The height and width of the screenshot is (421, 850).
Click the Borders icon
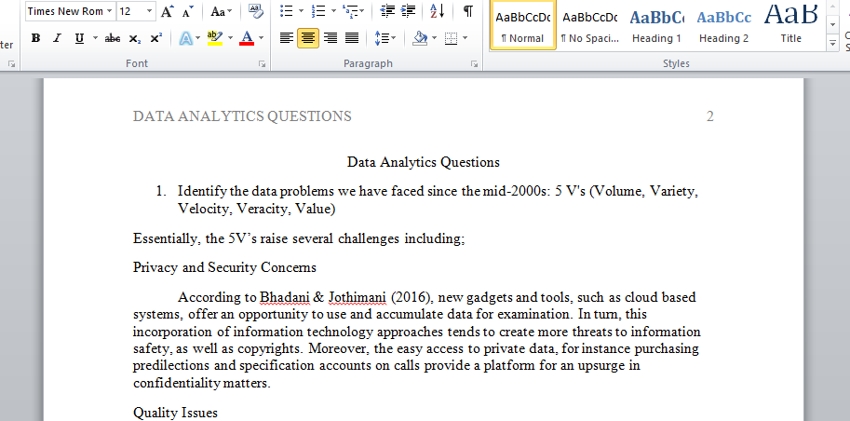[451, 38]
